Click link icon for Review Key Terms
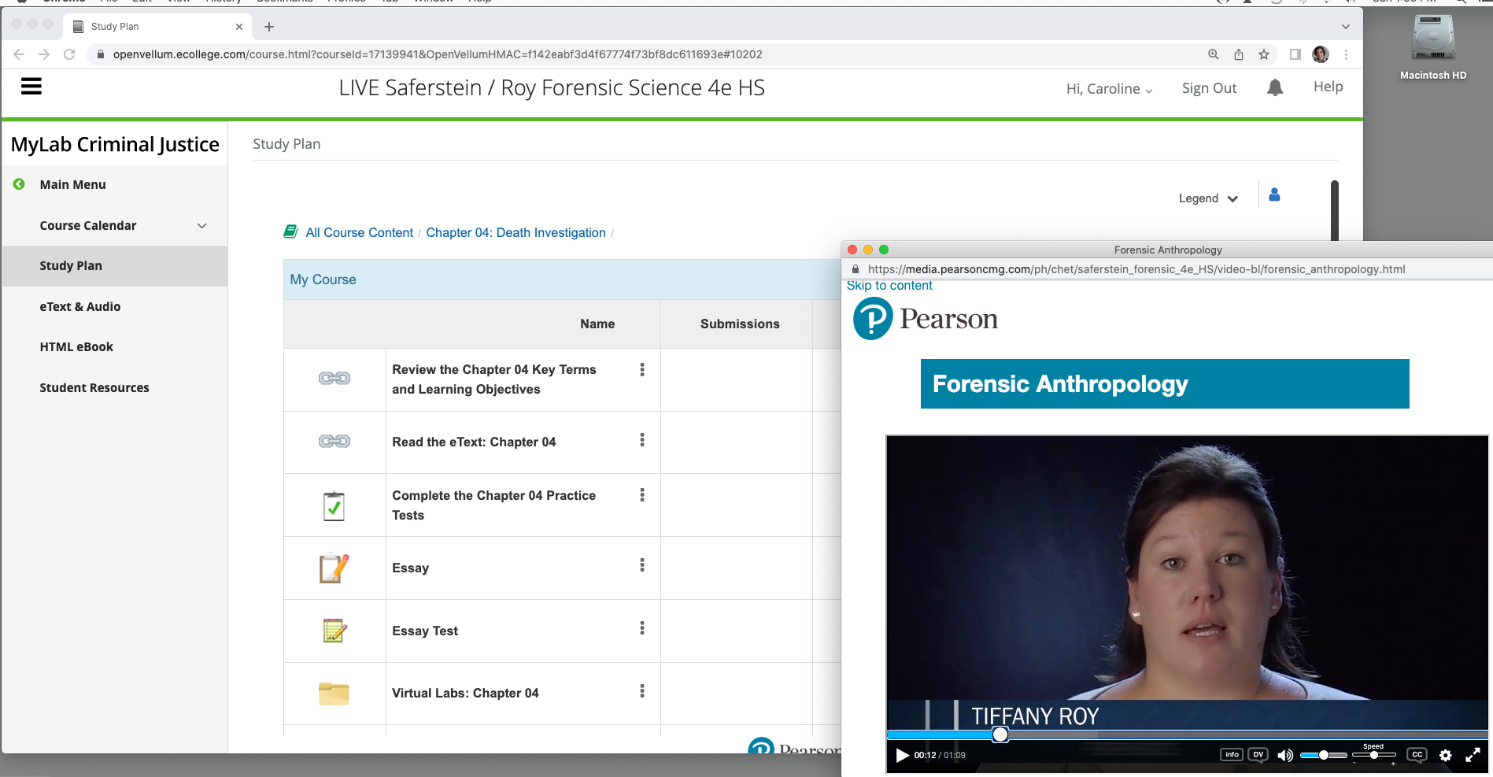 334,379
